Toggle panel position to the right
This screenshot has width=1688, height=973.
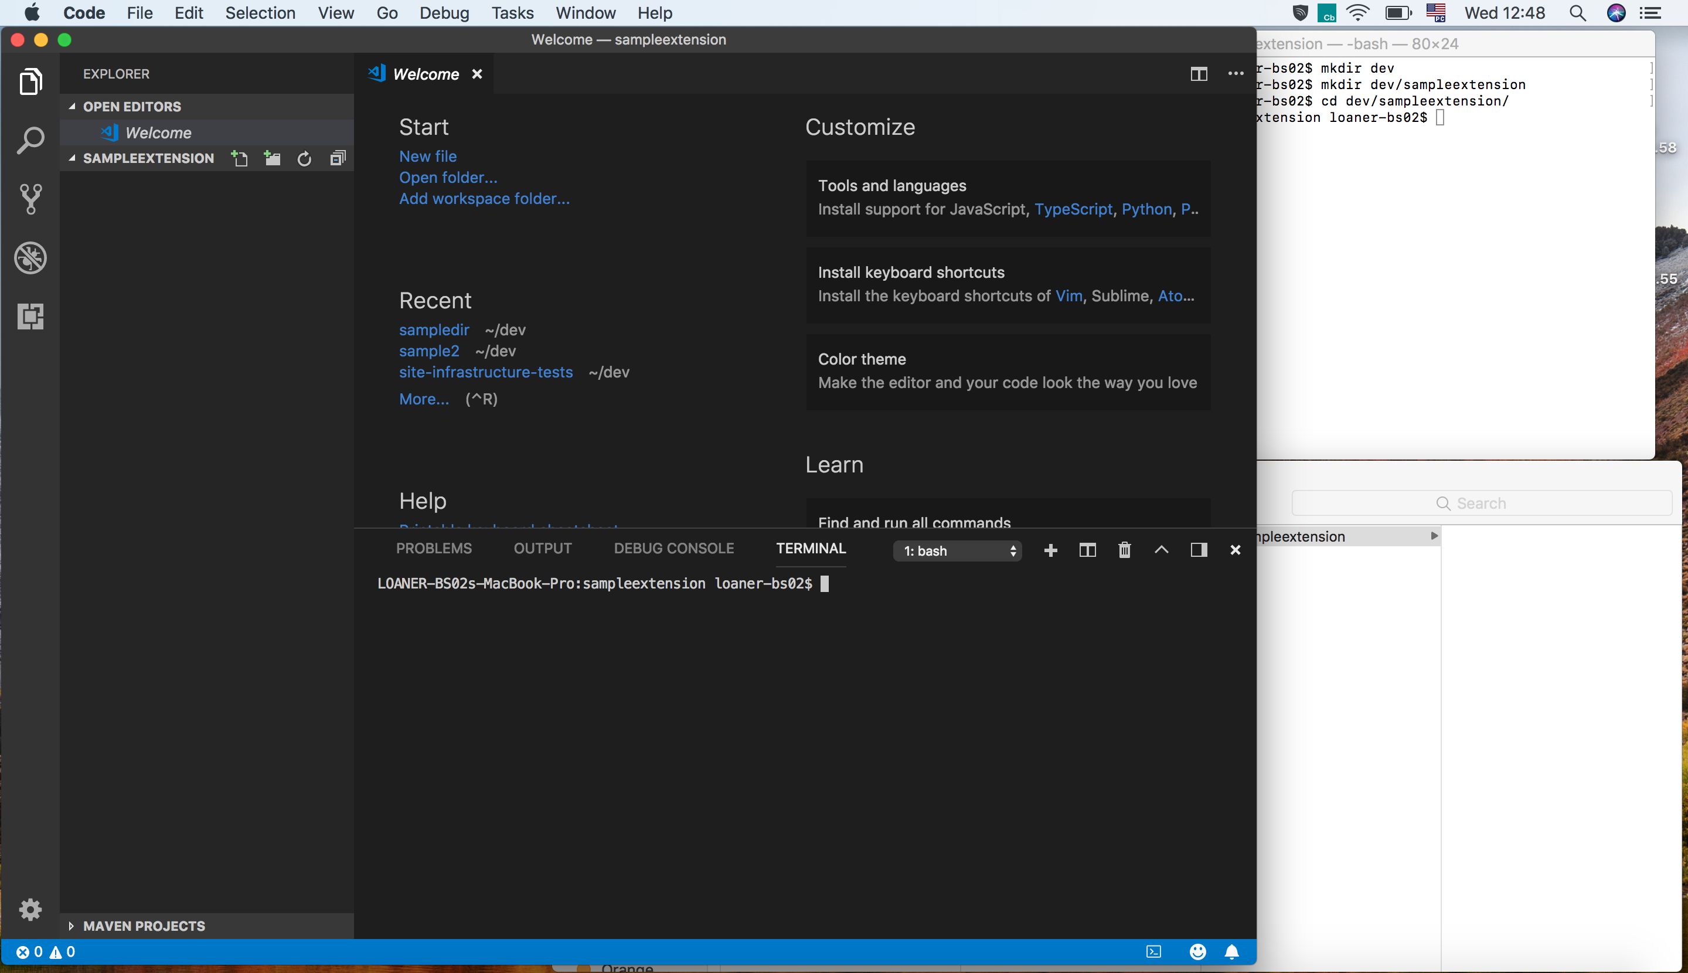click(1199, 550)
